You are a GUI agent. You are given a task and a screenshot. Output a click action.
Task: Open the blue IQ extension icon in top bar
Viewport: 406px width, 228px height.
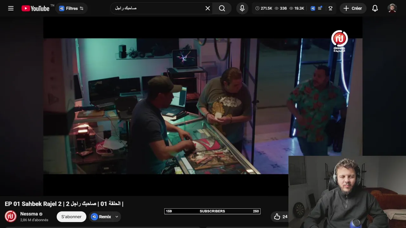click(x=313, y=8)
